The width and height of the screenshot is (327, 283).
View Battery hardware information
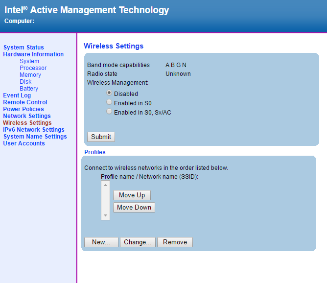(x=29, y=89)
